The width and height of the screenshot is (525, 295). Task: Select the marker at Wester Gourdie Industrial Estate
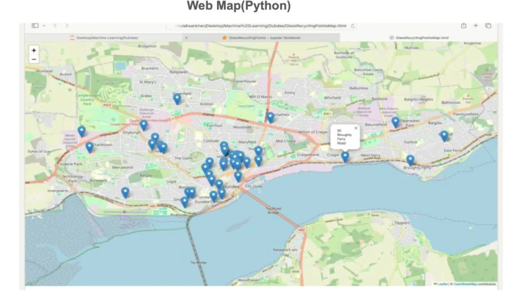[81, 132]
